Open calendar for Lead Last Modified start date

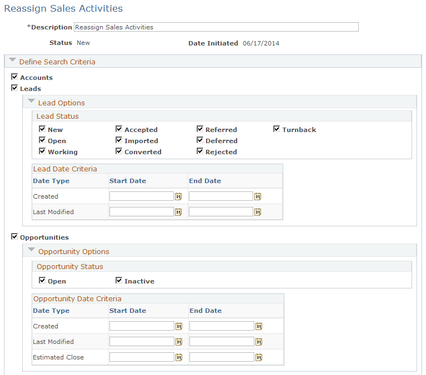(x=178, y=212)
